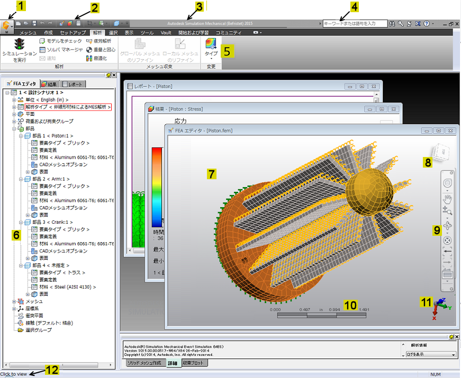Click 重量と図心 (Weight and centroid)
The image size is (461, 378).
tap(101, 50)
